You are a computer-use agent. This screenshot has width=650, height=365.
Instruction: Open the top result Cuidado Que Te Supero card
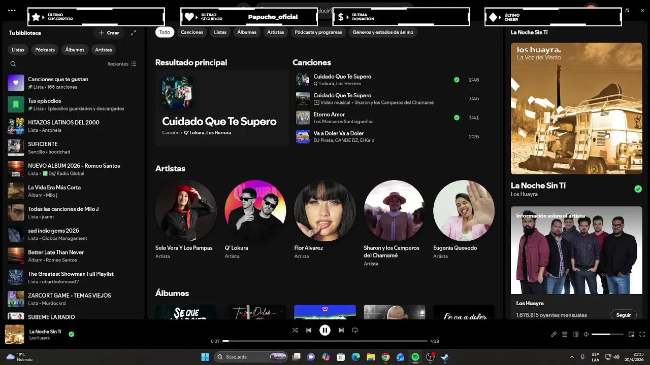[x=222, y=108]
